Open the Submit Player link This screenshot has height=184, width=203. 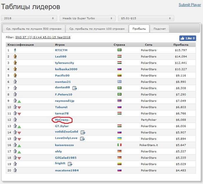[x=190, y=5]
